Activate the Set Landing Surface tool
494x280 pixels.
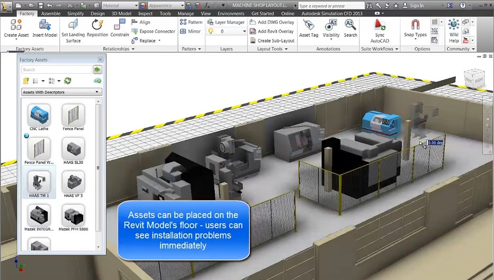(x=73, y=31)
